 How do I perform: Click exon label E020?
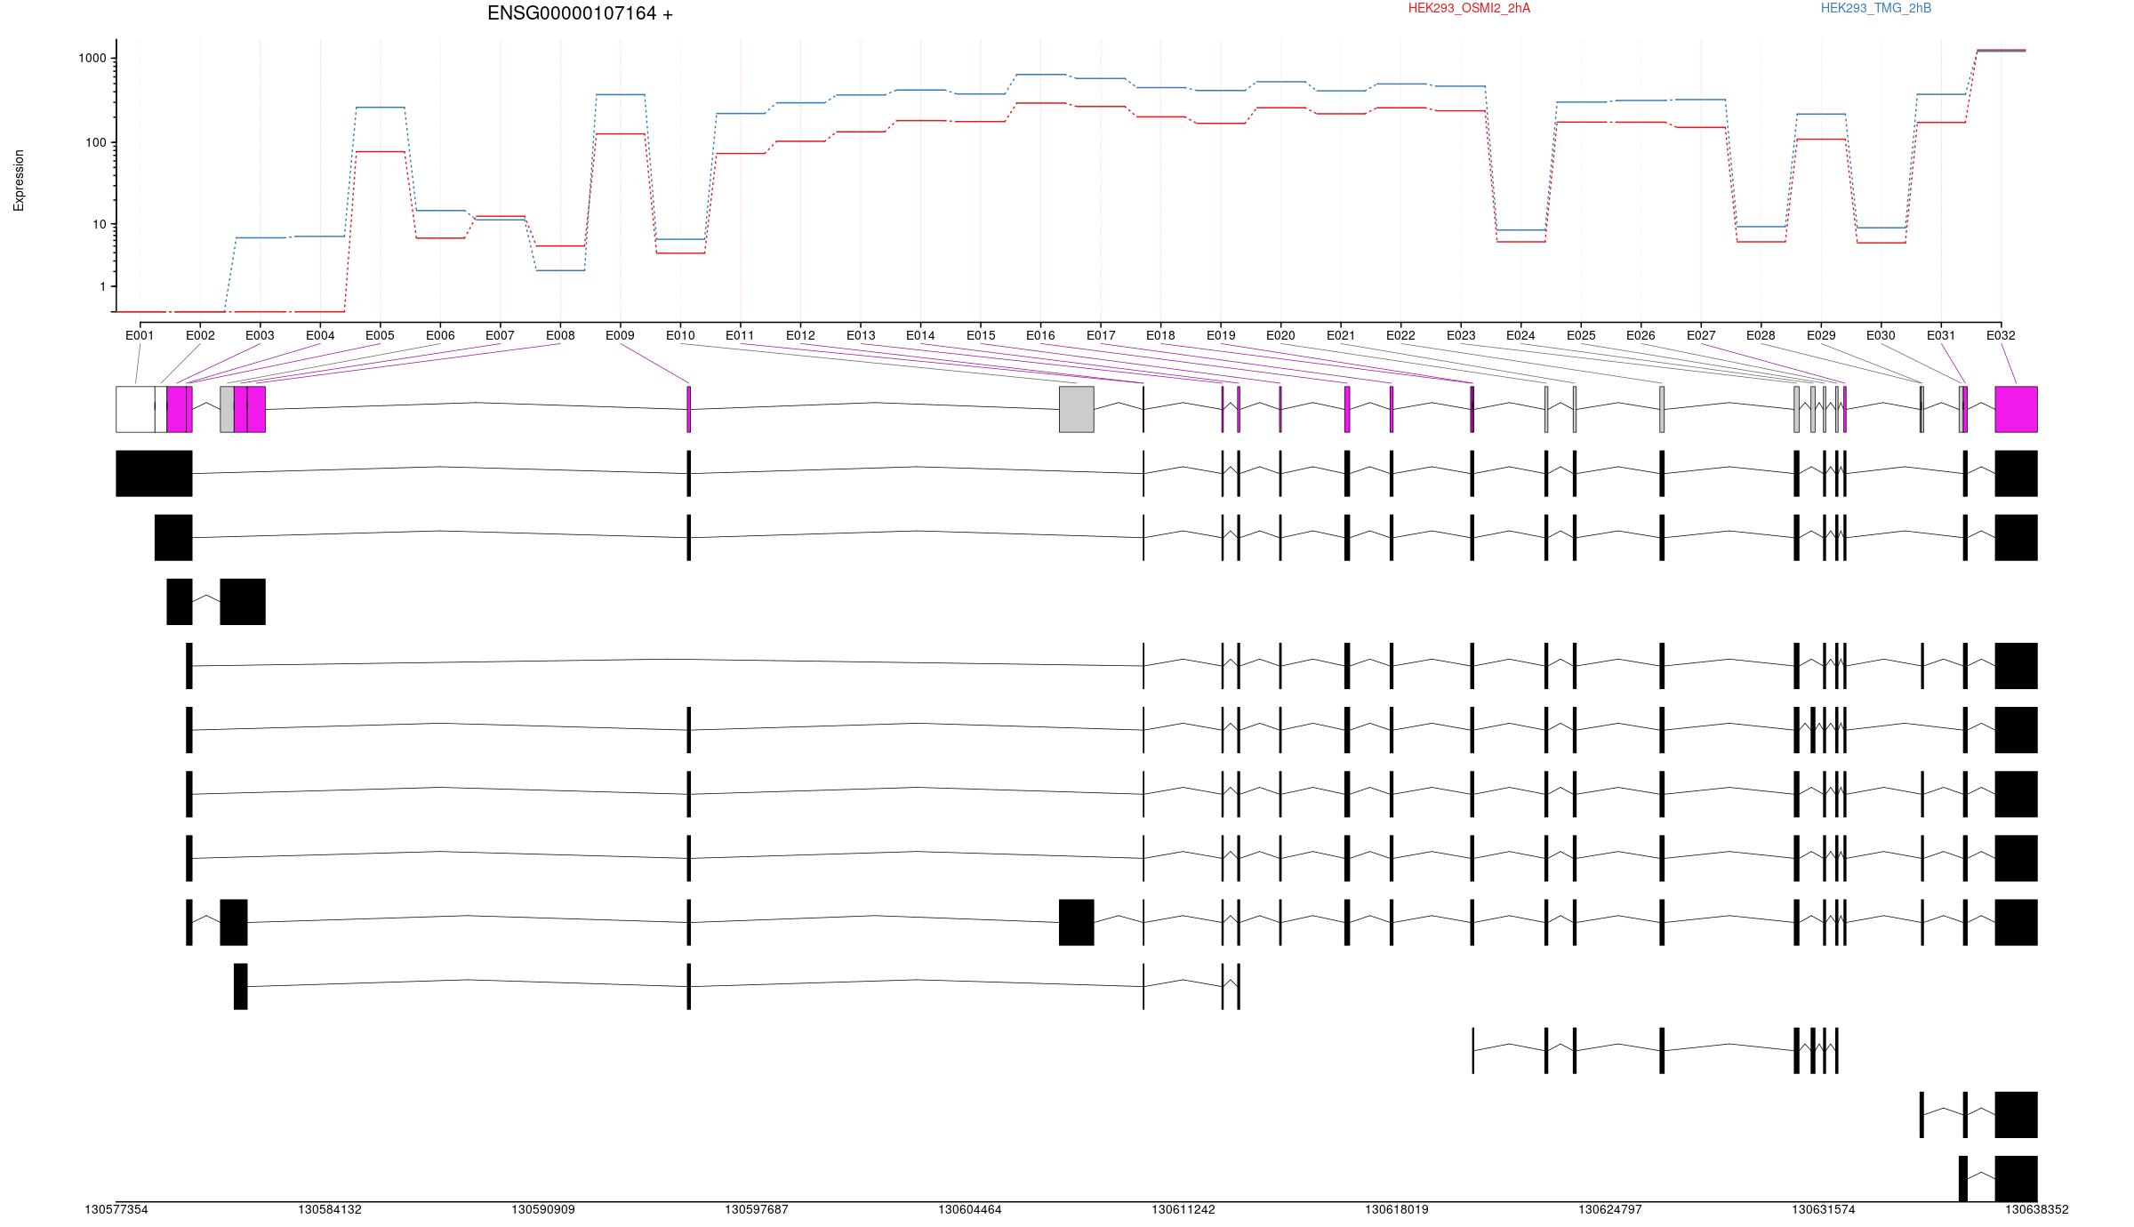(1280, 335)
